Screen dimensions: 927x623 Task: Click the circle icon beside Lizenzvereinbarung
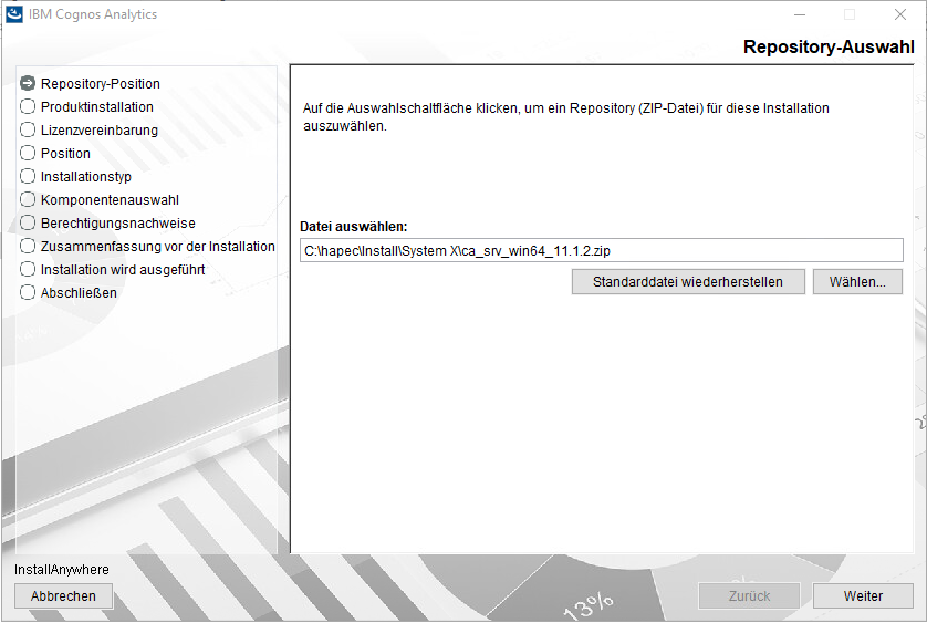click(x=27, y=129)
